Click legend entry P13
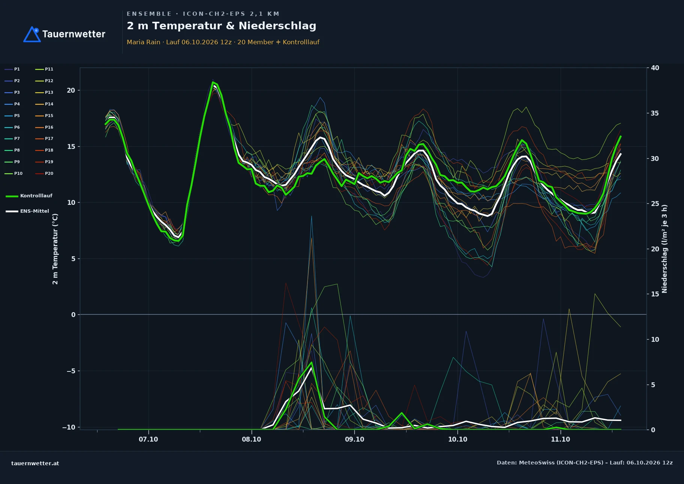The image size is (684, 484). coord(44,92)
